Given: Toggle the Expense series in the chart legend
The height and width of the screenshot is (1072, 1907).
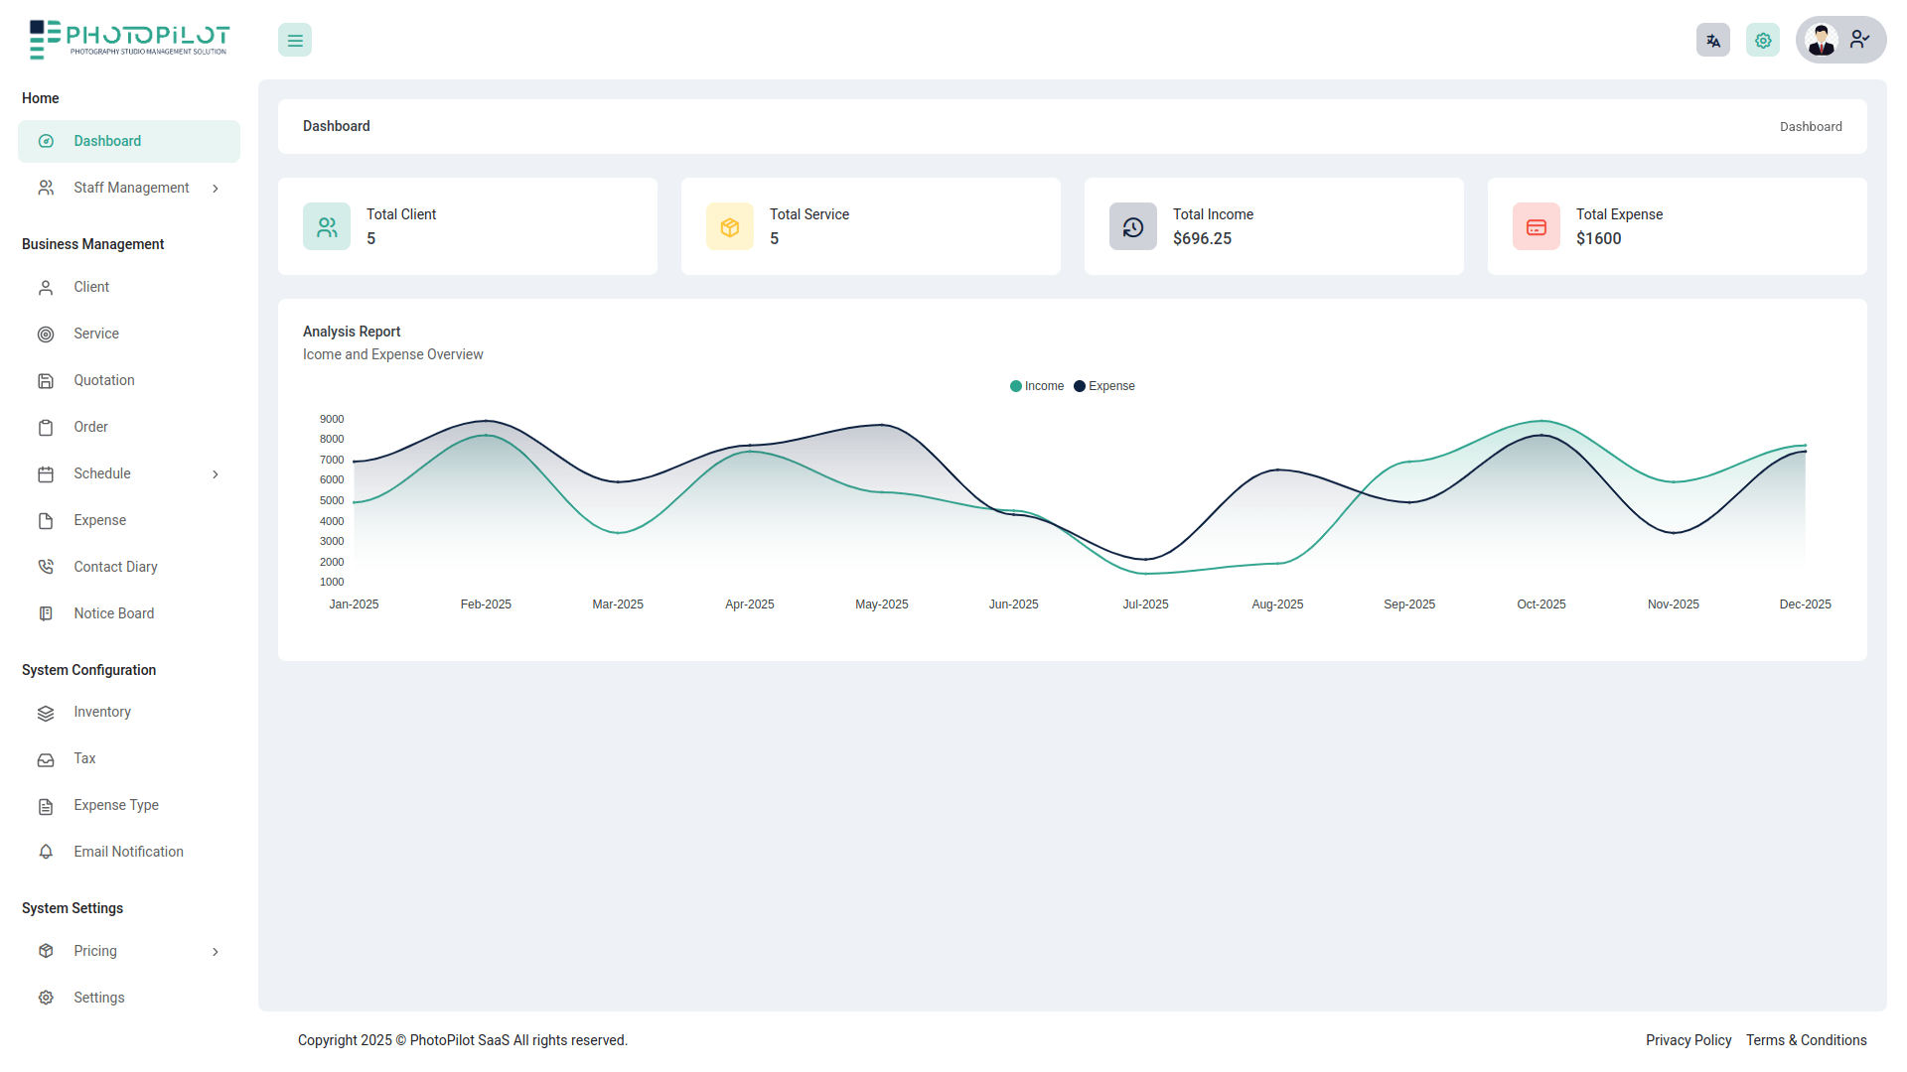Looking at the screenshot, I should [1103, 386].
